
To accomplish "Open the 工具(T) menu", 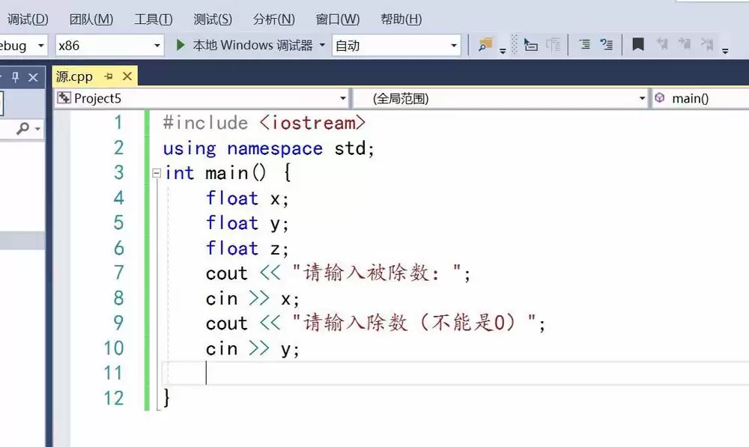I will click(153, 19).
